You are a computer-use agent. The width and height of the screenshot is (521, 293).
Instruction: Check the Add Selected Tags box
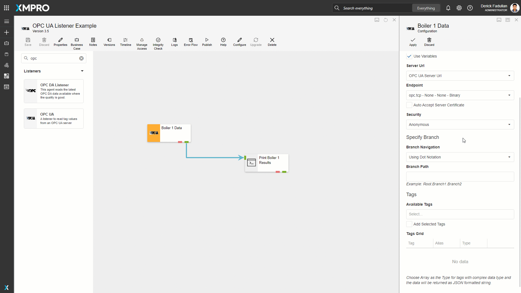click(x=409, y=224)
